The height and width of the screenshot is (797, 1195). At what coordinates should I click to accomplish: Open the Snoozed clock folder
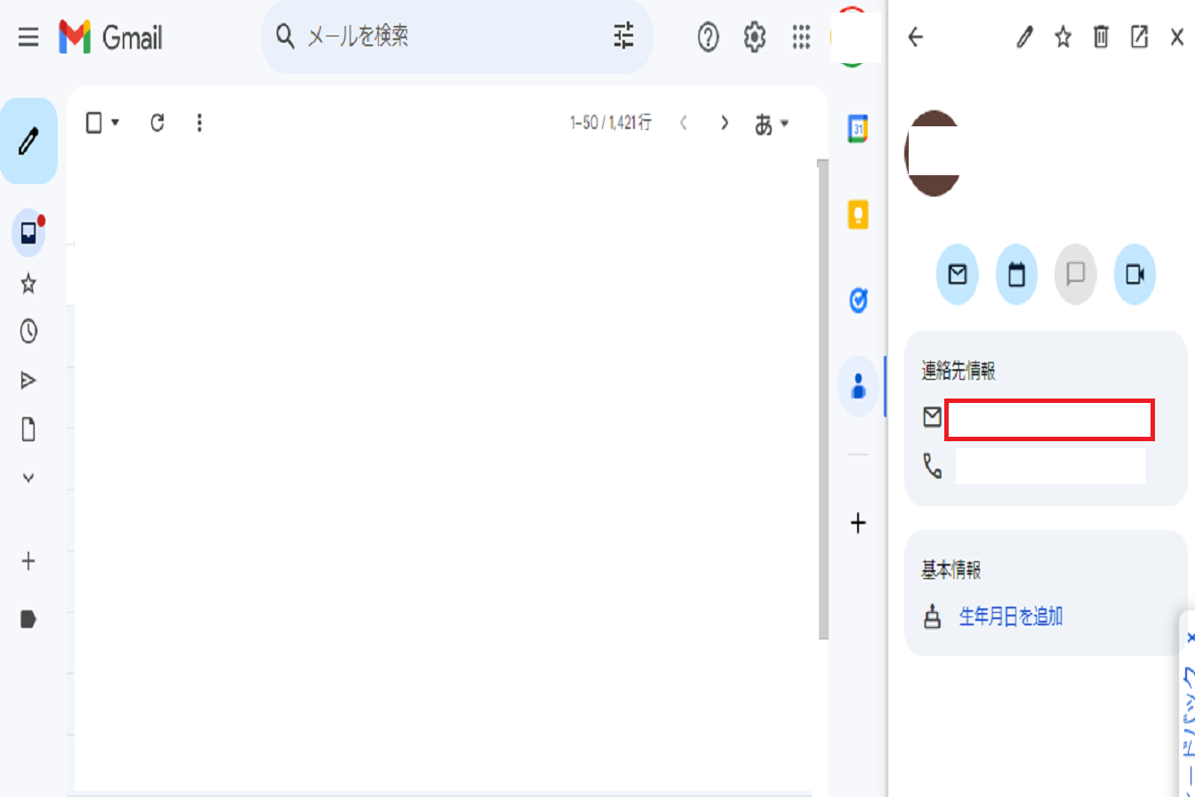[x=28, y=332]
